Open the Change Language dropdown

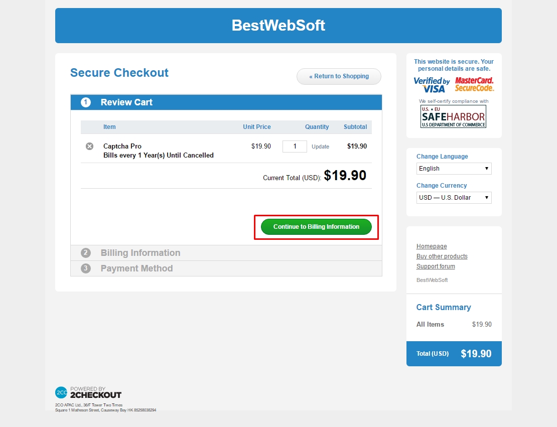[454, 169]
